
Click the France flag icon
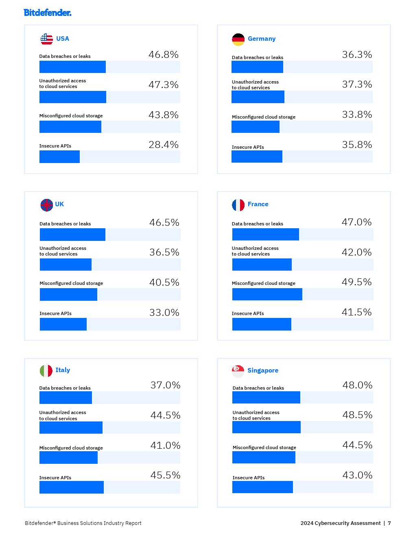[x=238, y=205]
